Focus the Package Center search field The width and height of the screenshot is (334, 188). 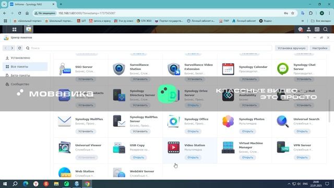[x=148, y=48]
